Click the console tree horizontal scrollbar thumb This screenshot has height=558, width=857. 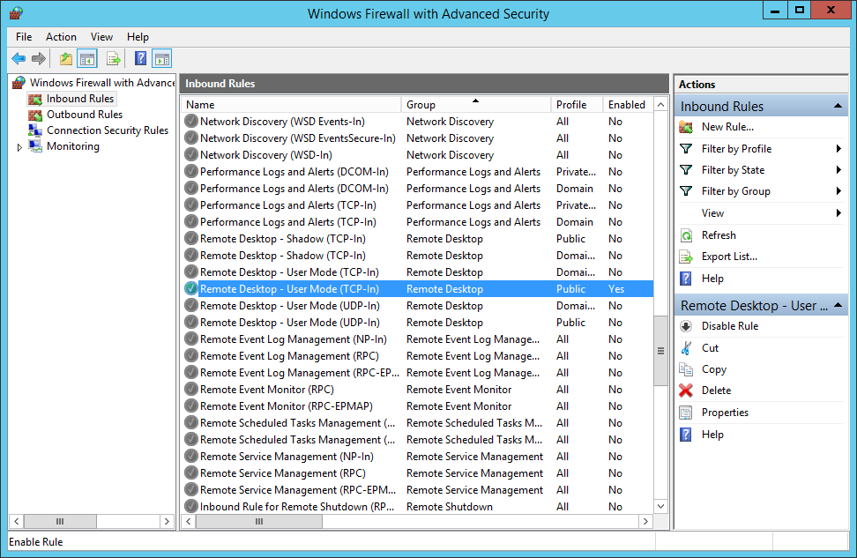tap(60, 521)
